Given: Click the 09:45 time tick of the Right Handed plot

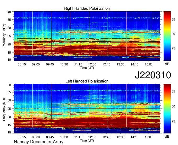Looking at the screenshot, I should 50,64.
